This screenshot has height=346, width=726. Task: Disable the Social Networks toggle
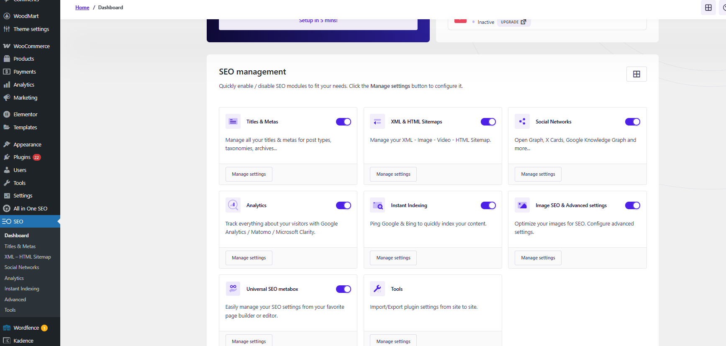(632, 122)
